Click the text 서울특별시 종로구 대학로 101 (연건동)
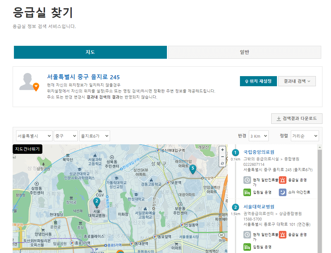The image size is (331, 253). tap(277, 224)
